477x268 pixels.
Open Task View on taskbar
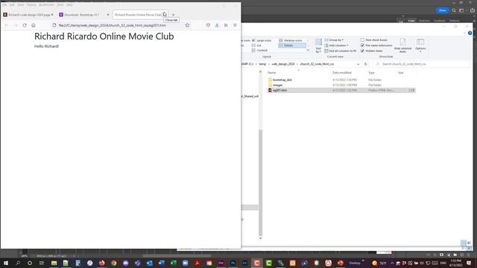42,263
